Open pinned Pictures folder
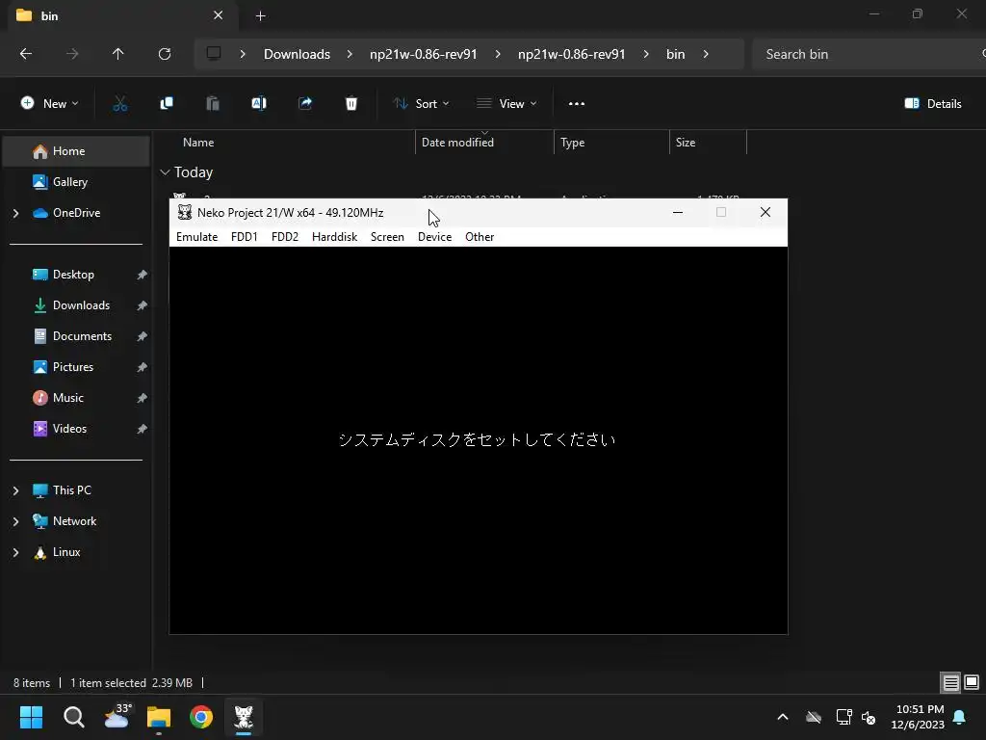Image resolution: width=986 pixels, height=740 pixels. pyautogui.click(x=73, y=367)
